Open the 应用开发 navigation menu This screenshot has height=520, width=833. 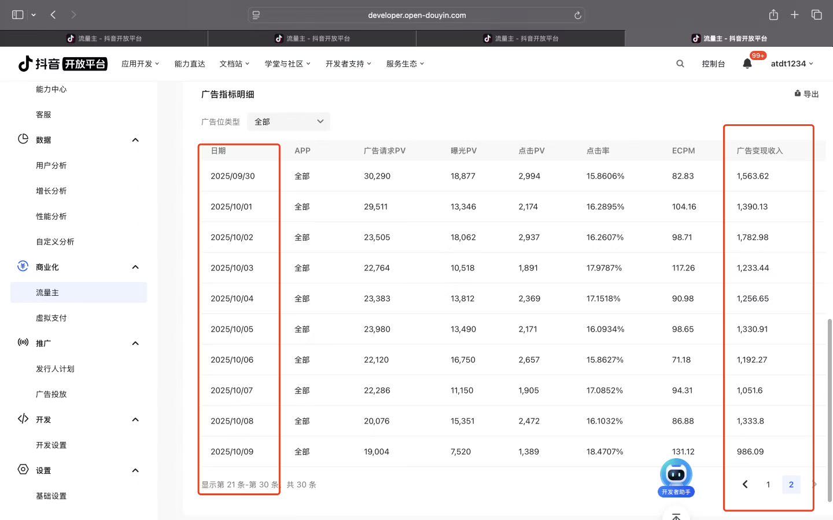coord(140,64)
